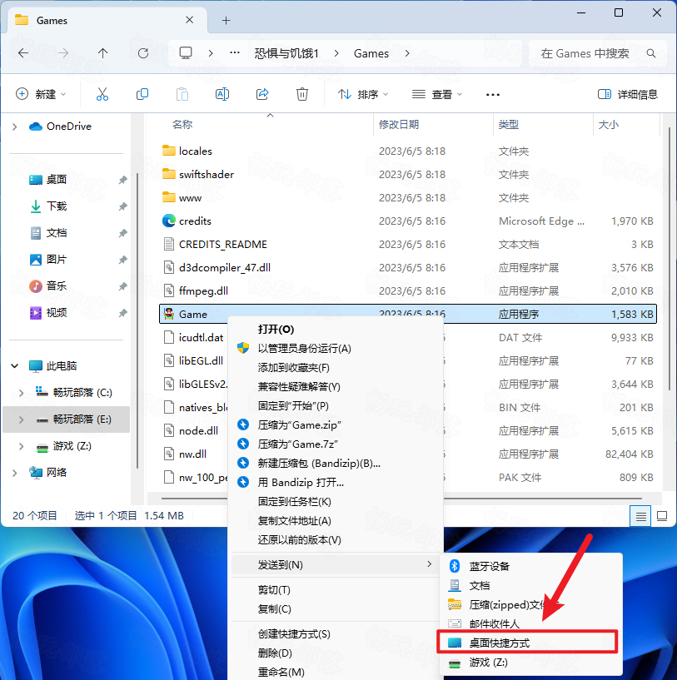Viewport: 677px width, 680px height.
Task: Click the 恐惧与饥饿1 breadcrumb
Action: pos(286,53)
